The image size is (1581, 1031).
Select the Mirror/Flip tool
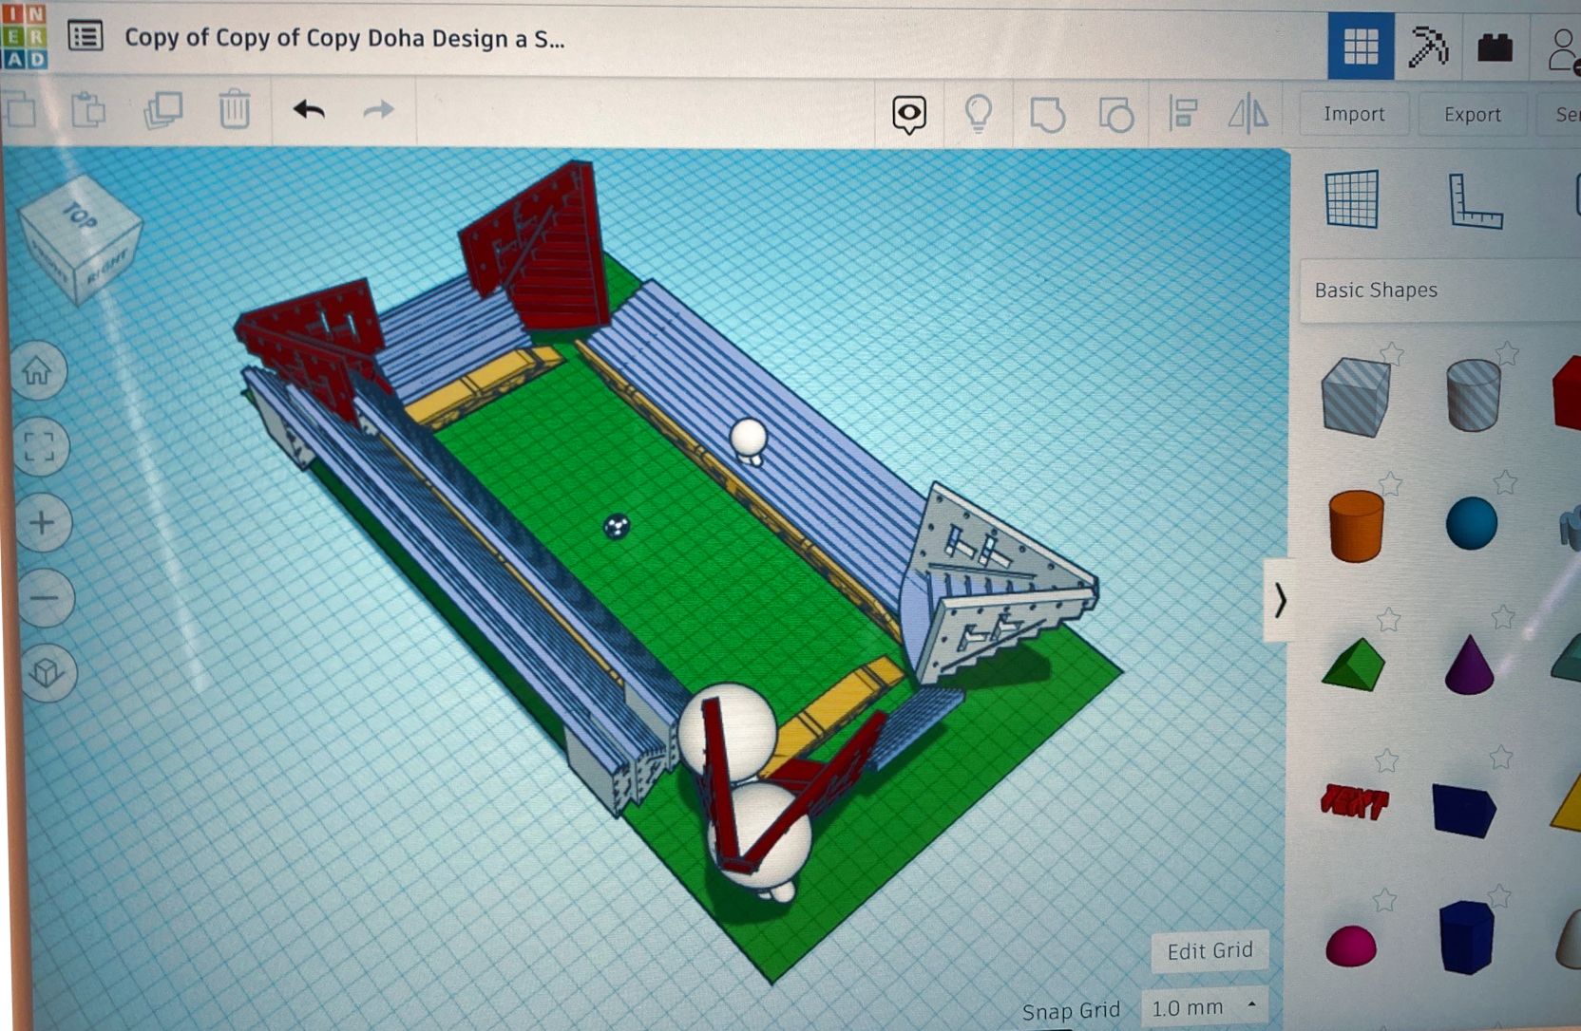pos(1247,114)
